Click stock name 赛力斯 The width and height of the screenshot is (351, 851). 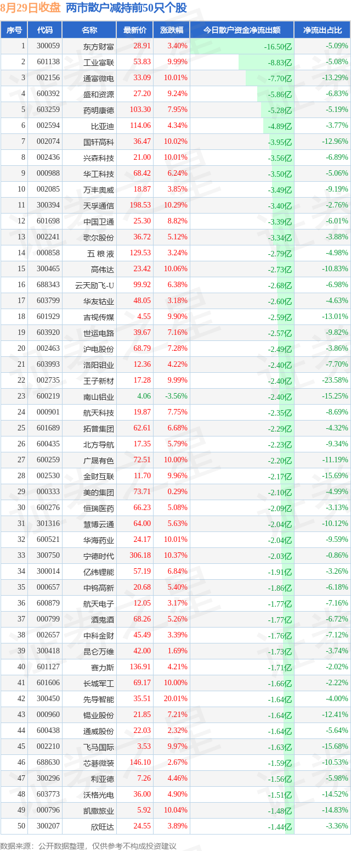pyautogui.click(x=103, y=668)
